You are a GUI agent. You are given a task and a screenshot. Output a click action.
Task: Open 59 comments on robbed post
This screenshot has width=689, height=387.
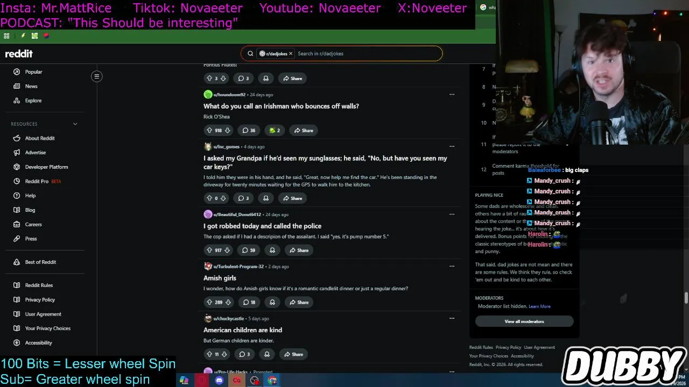coord(249,250)
